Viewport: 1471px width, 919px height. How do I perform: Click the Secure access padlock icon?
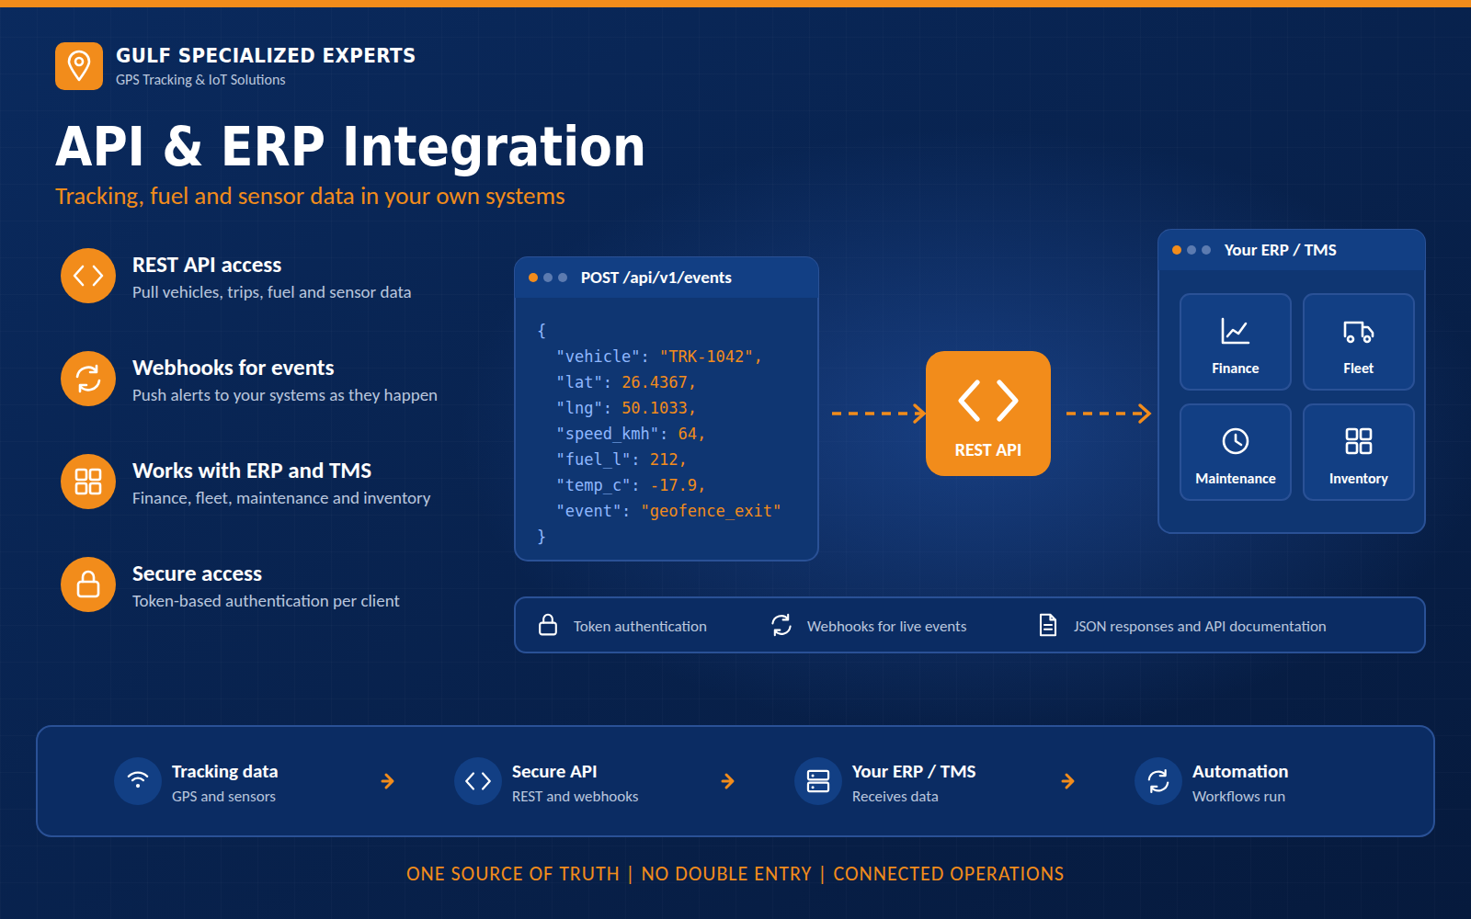pos(88,584)
